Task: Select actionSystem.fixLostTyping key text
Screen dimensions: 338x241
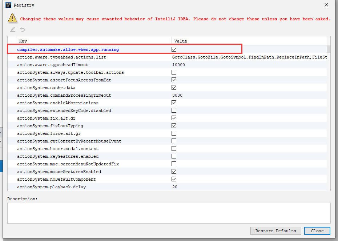Action: 50,126
